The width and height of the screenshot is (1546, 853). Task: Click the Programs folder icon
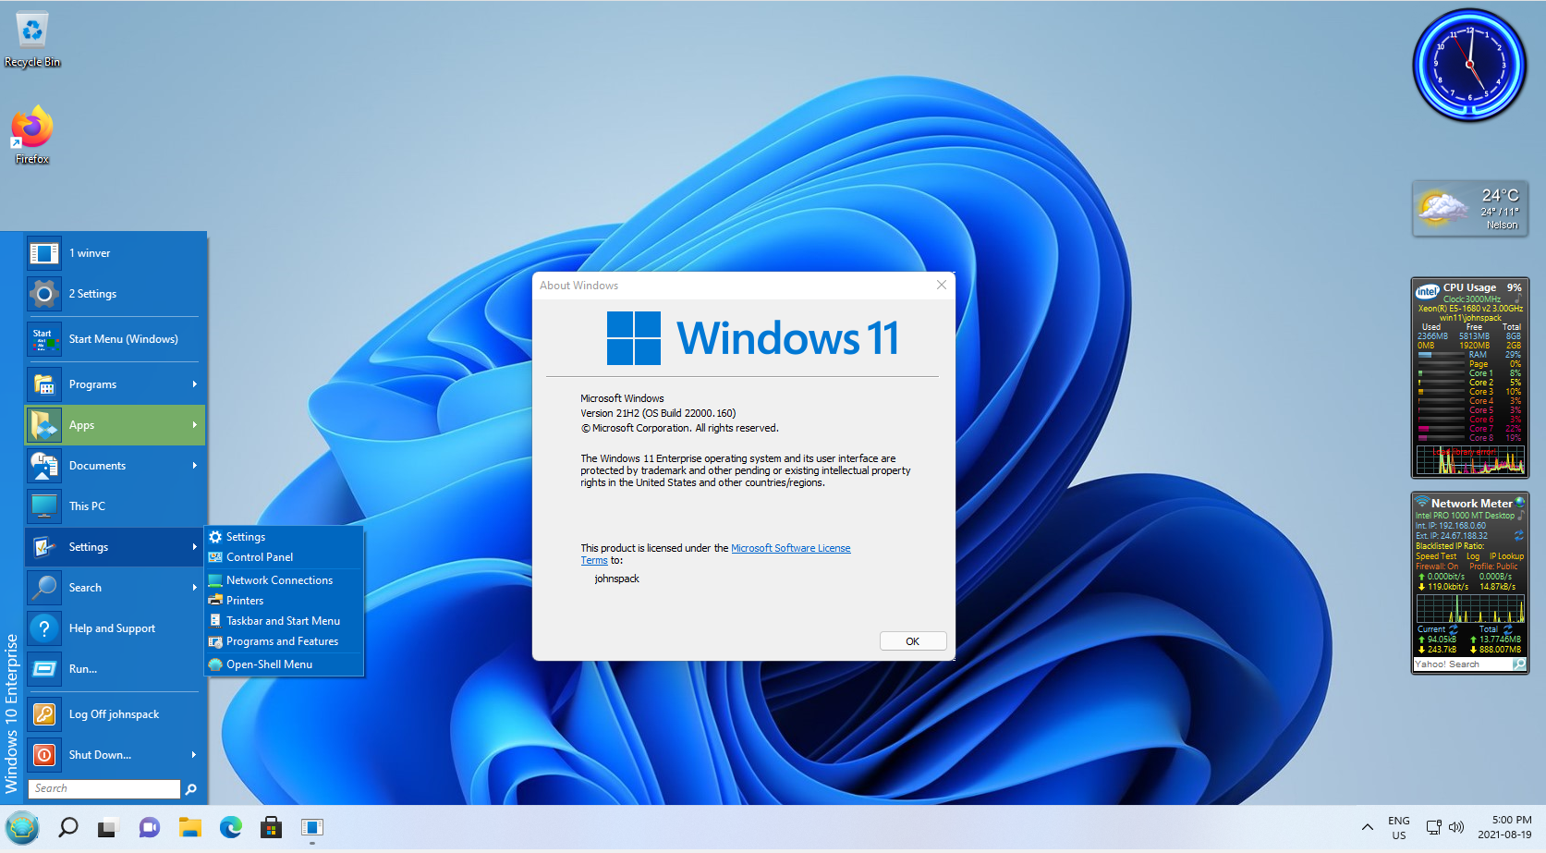click(44, 384)
